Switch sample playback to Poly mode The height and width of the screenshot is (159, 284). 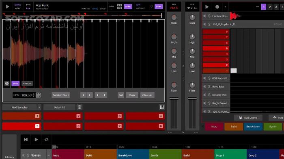pyautogui.click(x=17, y=8)
